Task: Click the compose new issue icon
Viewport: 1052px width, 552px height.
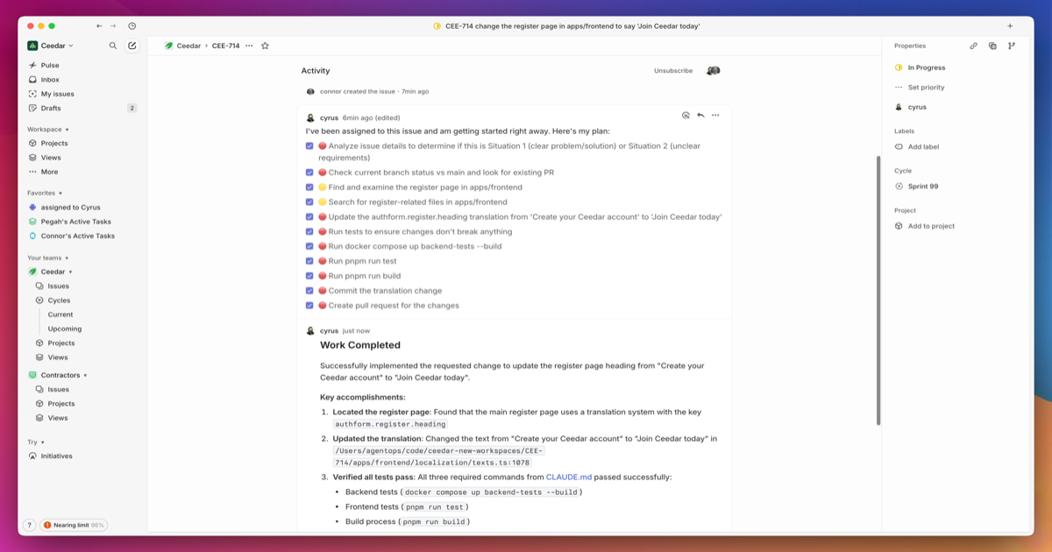Action: tap(132, 46)
